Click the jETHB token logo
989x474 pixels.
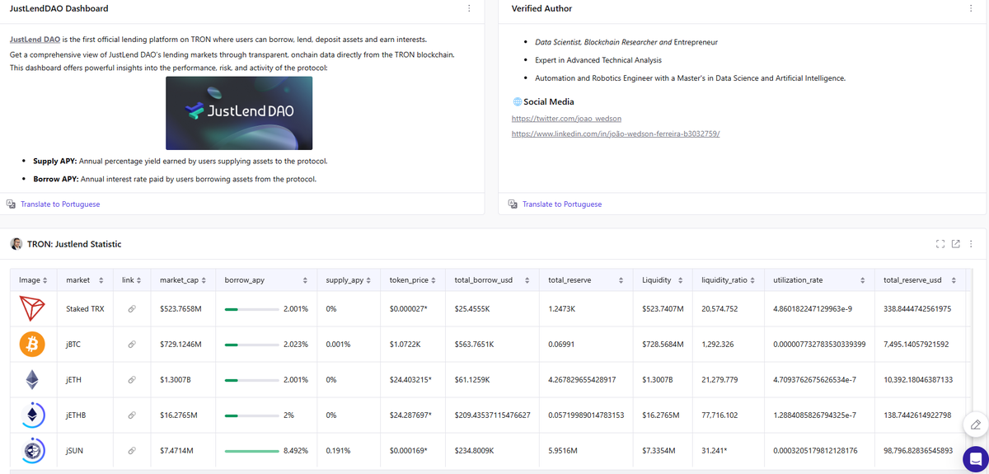click(x=33, y=415)
